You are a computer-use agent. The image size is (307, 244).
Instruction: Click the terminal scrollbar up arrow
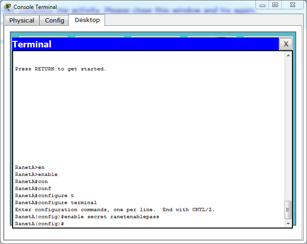288,55
